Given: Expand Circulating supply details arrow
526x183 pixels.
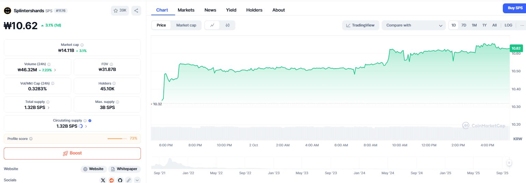Looking at the screenshot, I should [x=86, y=126].
